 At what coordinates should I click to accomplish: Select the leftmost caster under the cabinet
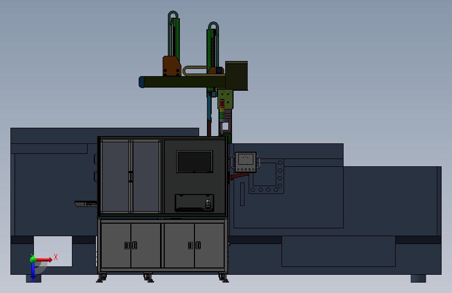tap(102, 278)
